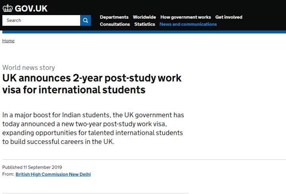Click the article summary paragraph
The height and width of the screenshot is (194, 286).
click(x=93, y=128)
